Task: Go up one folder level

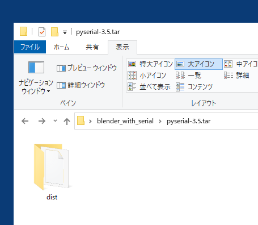Action: (67, 121)
